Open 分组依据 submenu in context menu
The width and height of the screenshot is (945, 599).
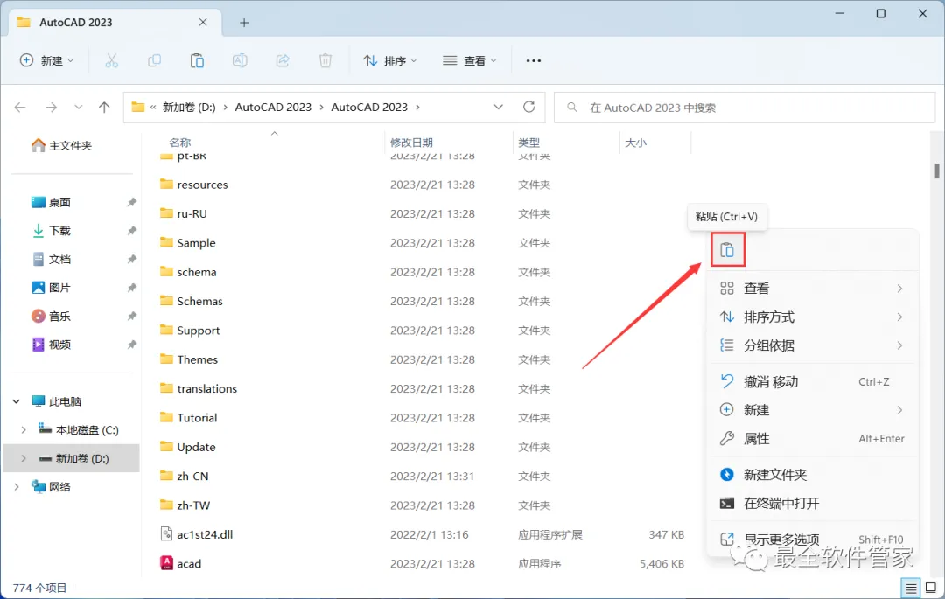[813, 345]
